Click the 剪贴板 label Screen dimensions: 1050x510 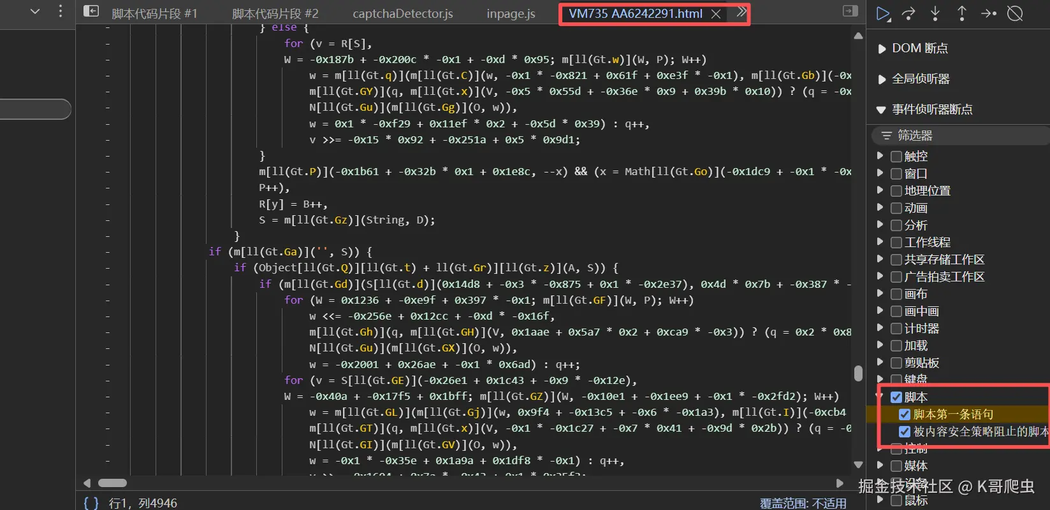click(921, 363)
